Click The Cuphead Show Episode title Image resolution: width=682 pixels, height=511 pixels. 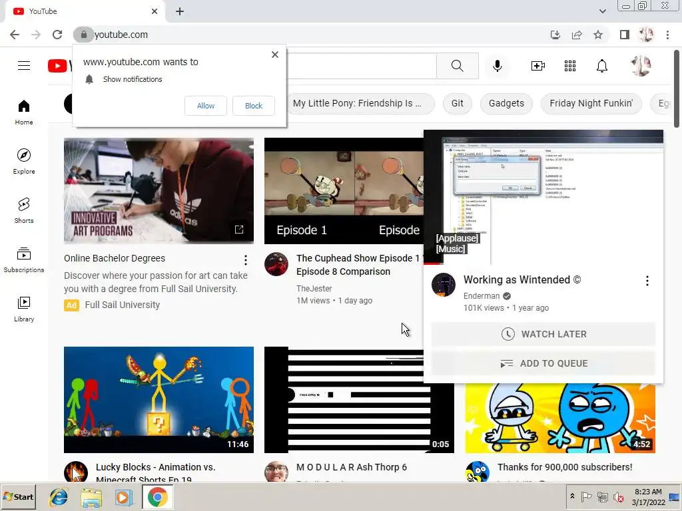pos(358,265)
